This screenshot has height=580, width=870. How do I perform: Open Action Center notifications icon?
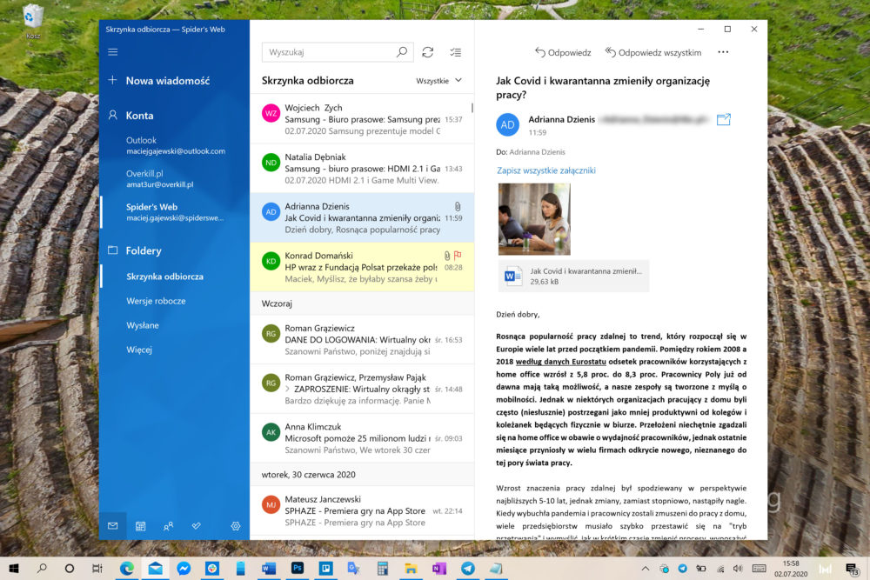coord(852,569)
